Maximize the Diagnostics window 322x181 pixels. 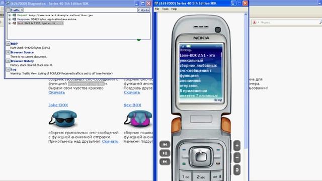tap(143, 4)
